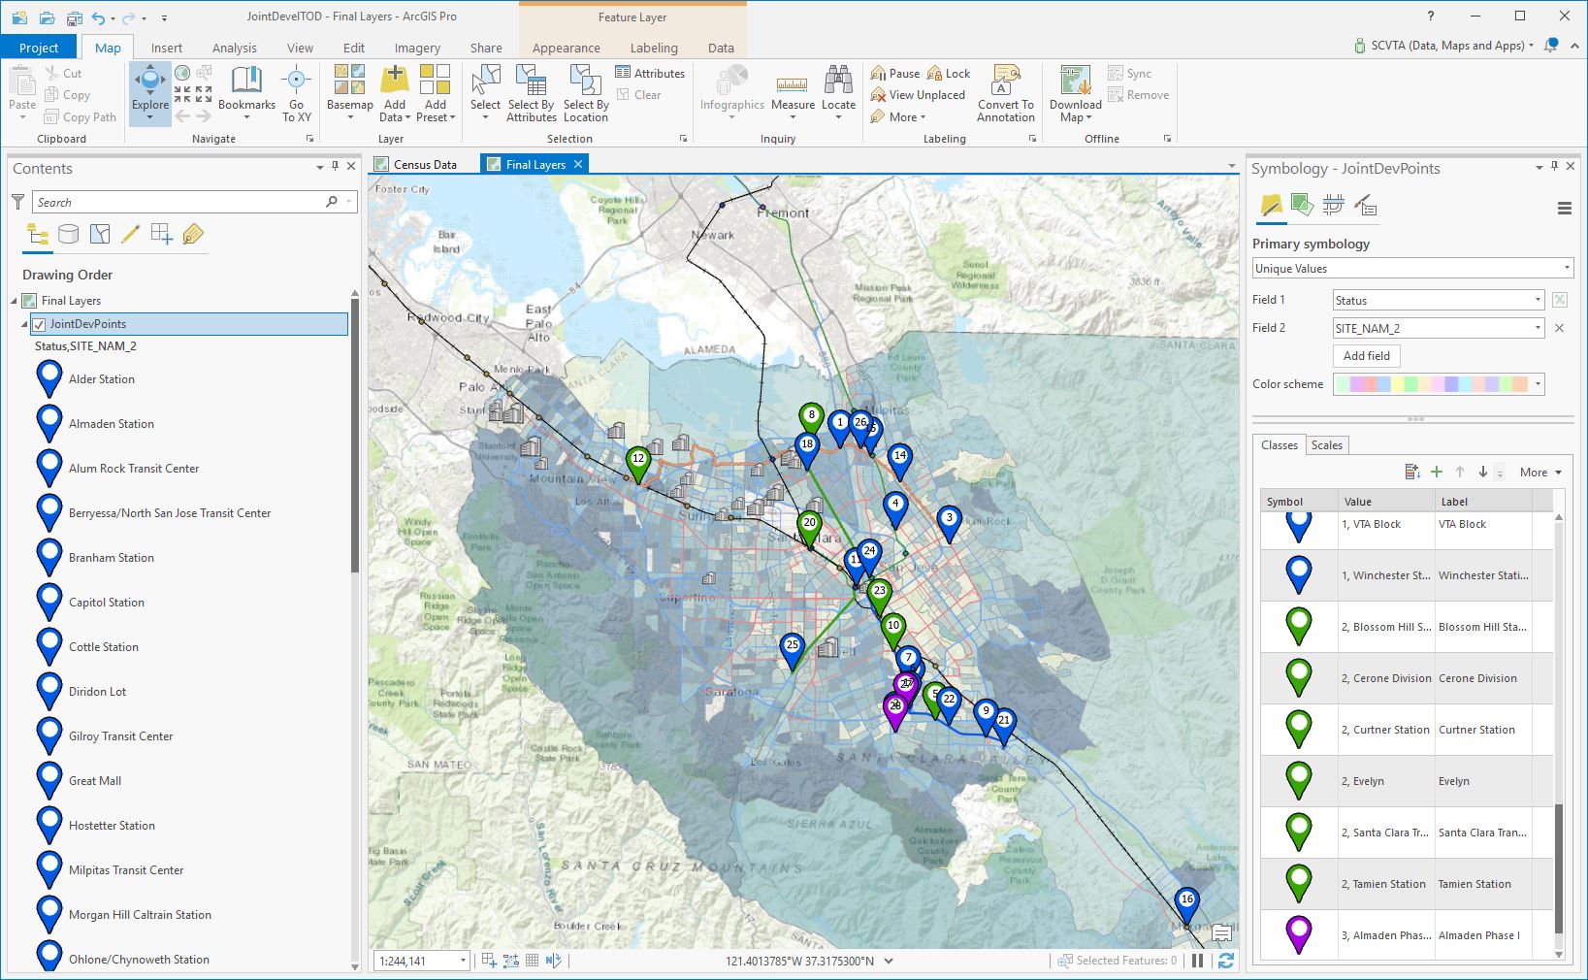
Task: Open the Field 2 SITE_NAM_2 dropdown
Action: click(x=1438, y=329)
